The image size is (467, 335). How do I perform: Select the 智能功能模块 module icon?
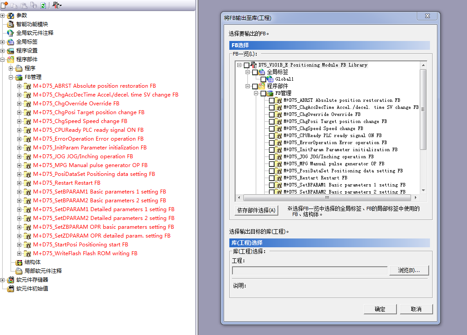[x=11, y=24]
